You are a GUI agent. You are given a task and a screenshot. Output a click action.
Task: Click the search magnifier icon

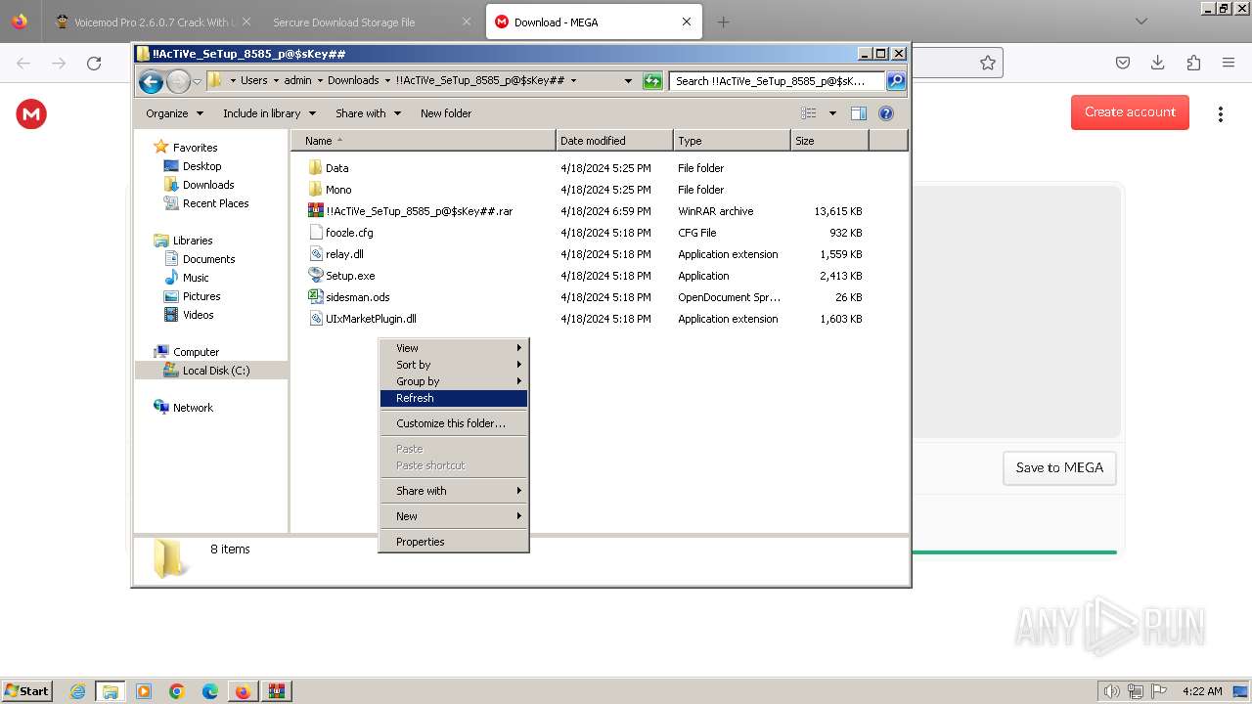coord(895,81)
